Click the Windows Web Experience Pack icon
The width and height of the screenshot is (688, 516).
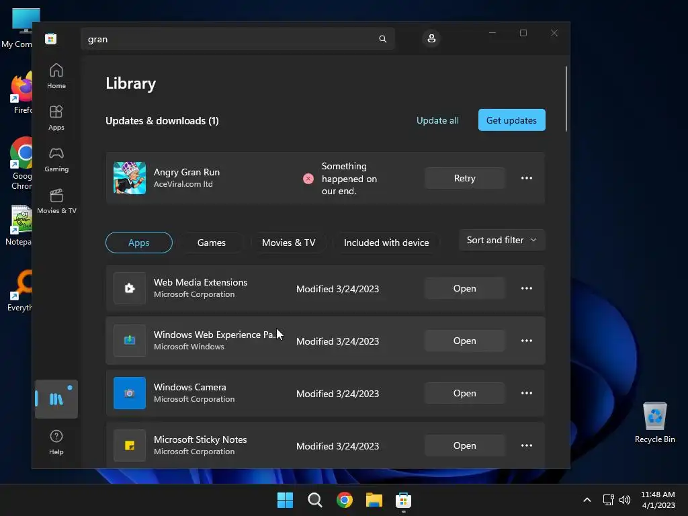[130, 341]
